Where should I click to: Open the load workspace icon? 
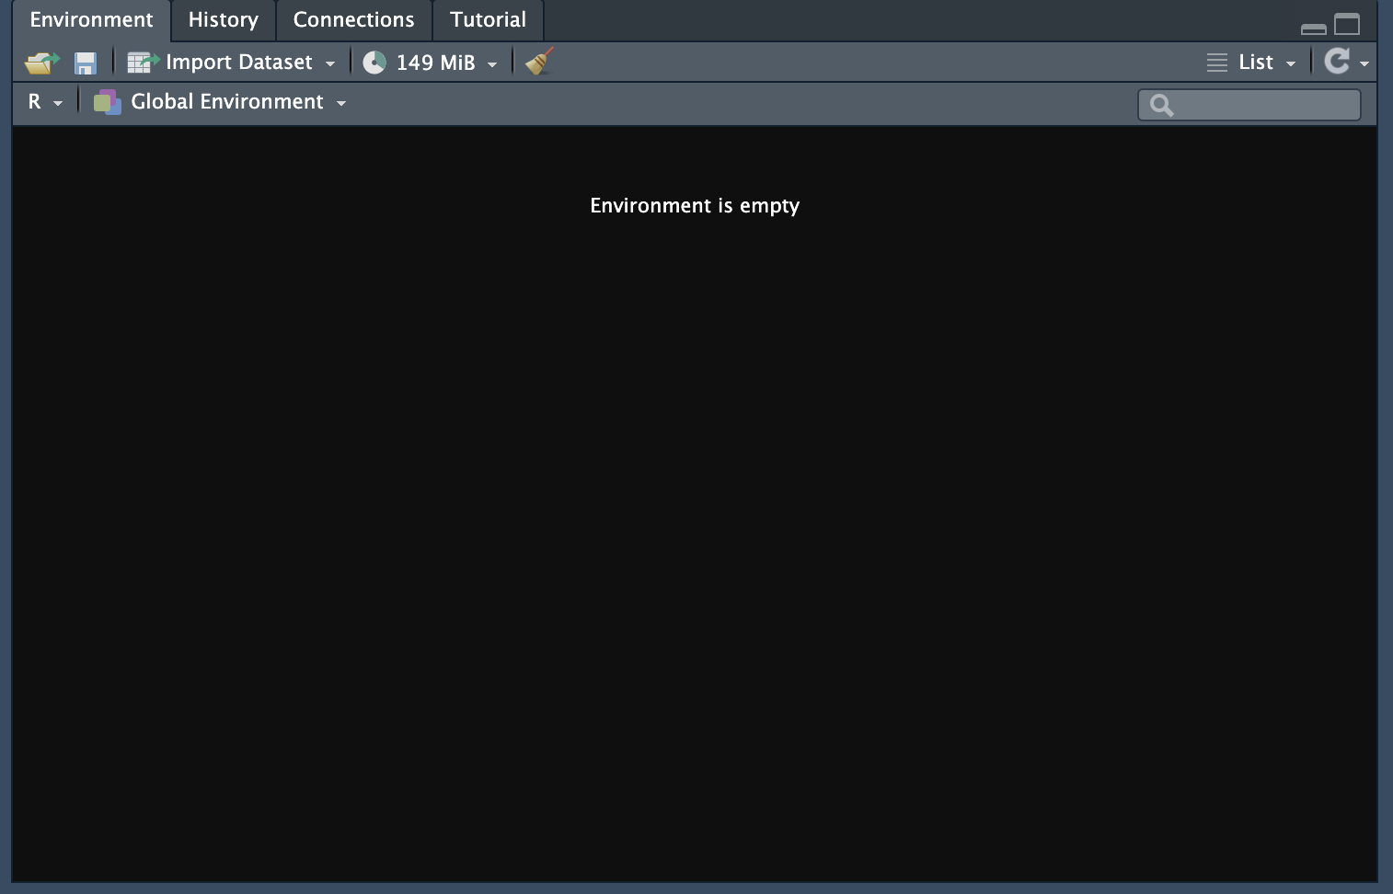point(40,62)
